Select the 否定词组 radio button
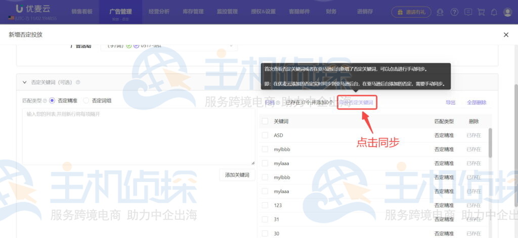The image size is (518, 238). (x=86, y=101)
